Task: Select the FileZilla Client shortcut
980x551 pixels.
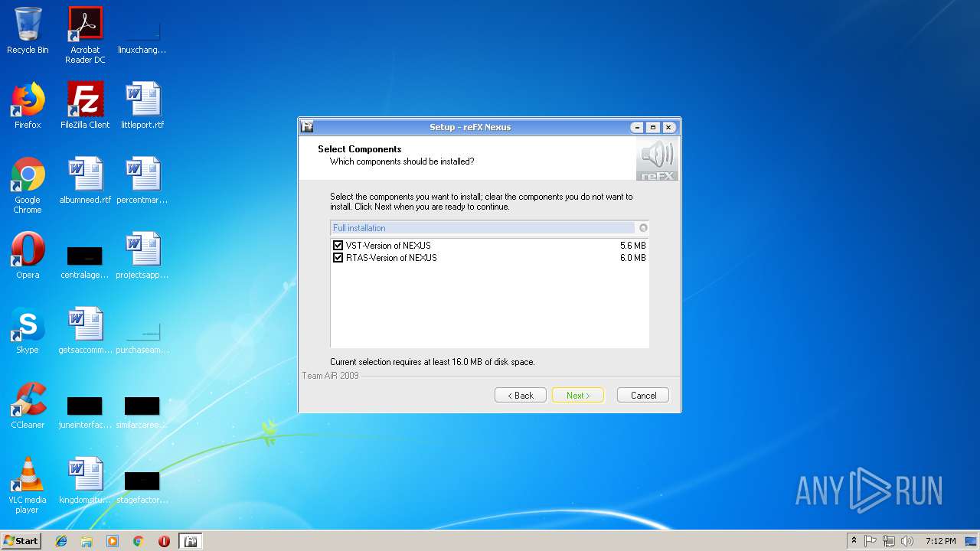Action: (x=85, y=106)
